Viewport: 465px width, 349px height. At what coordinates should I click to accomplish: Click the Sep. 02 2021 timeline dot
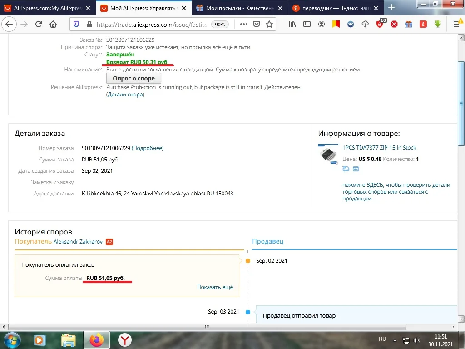pos(248,261)
